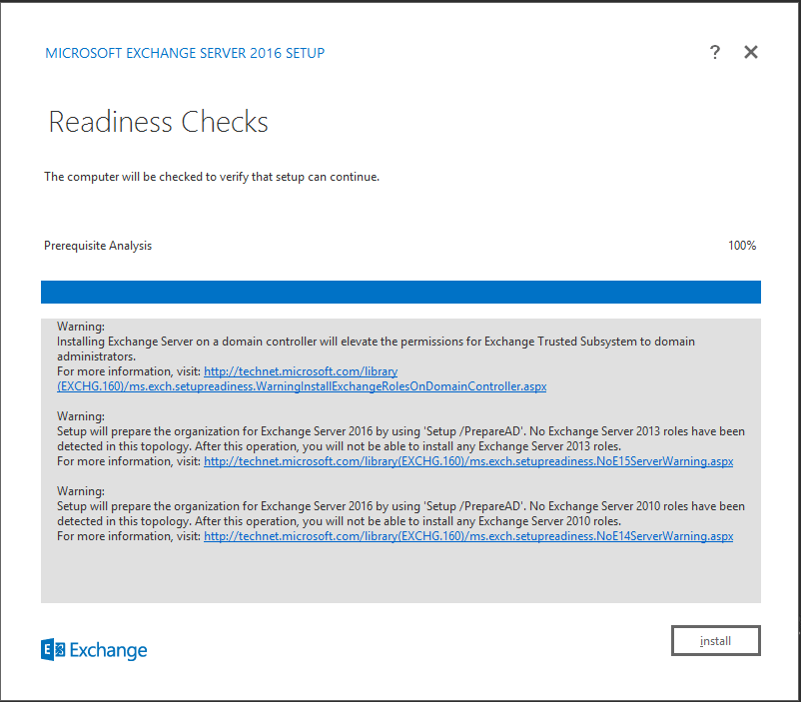This screenshot has height=702, width=801.
Task: Click the Prerequisite Analysis label
Action: coord(98,246)
